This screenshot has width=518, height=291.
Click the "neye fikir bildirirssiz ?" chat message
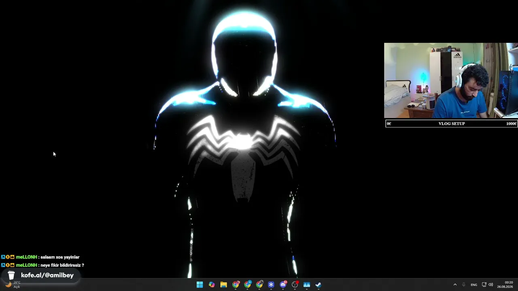pyautogui.click(x=62, y=265)
